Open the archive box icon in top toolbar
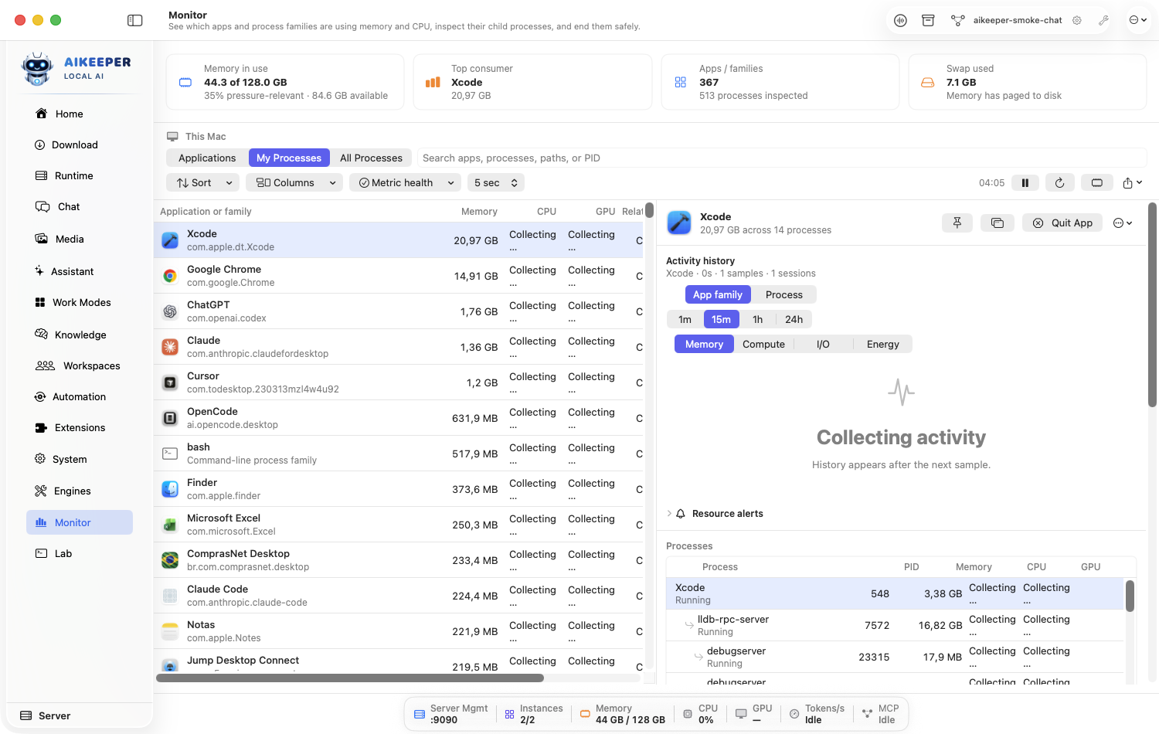The image size is (1159, 734). pyautogui.click(x=928, y=20)
